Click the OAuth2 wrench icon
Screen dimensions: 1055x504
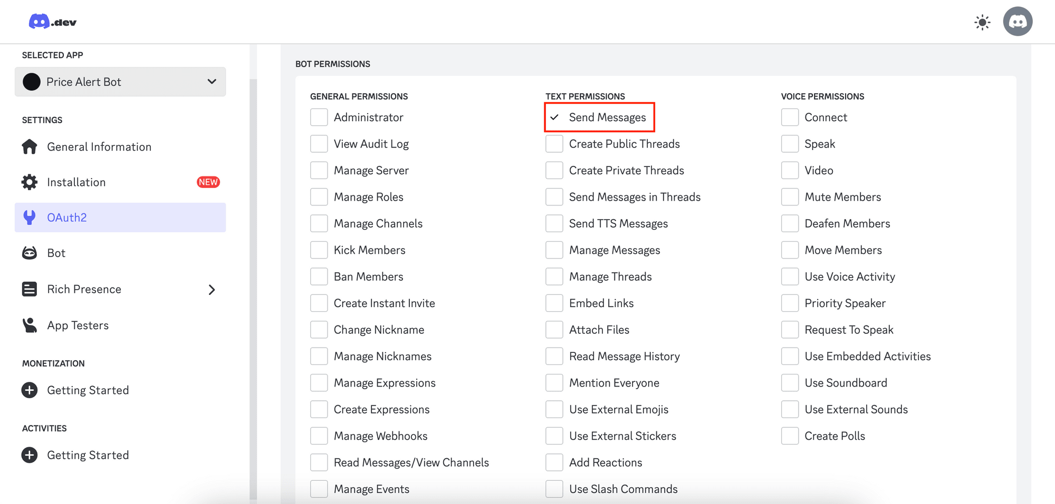pos(29,217)
